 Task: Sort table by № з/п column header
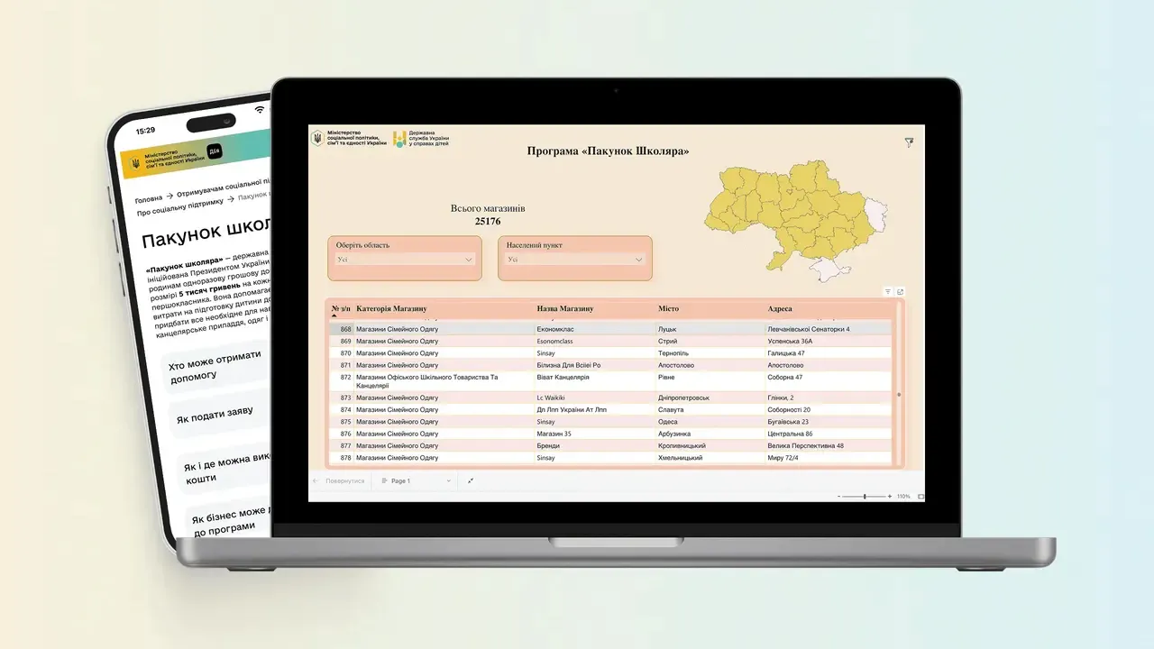pyautogui.click(x=341, y=309)
